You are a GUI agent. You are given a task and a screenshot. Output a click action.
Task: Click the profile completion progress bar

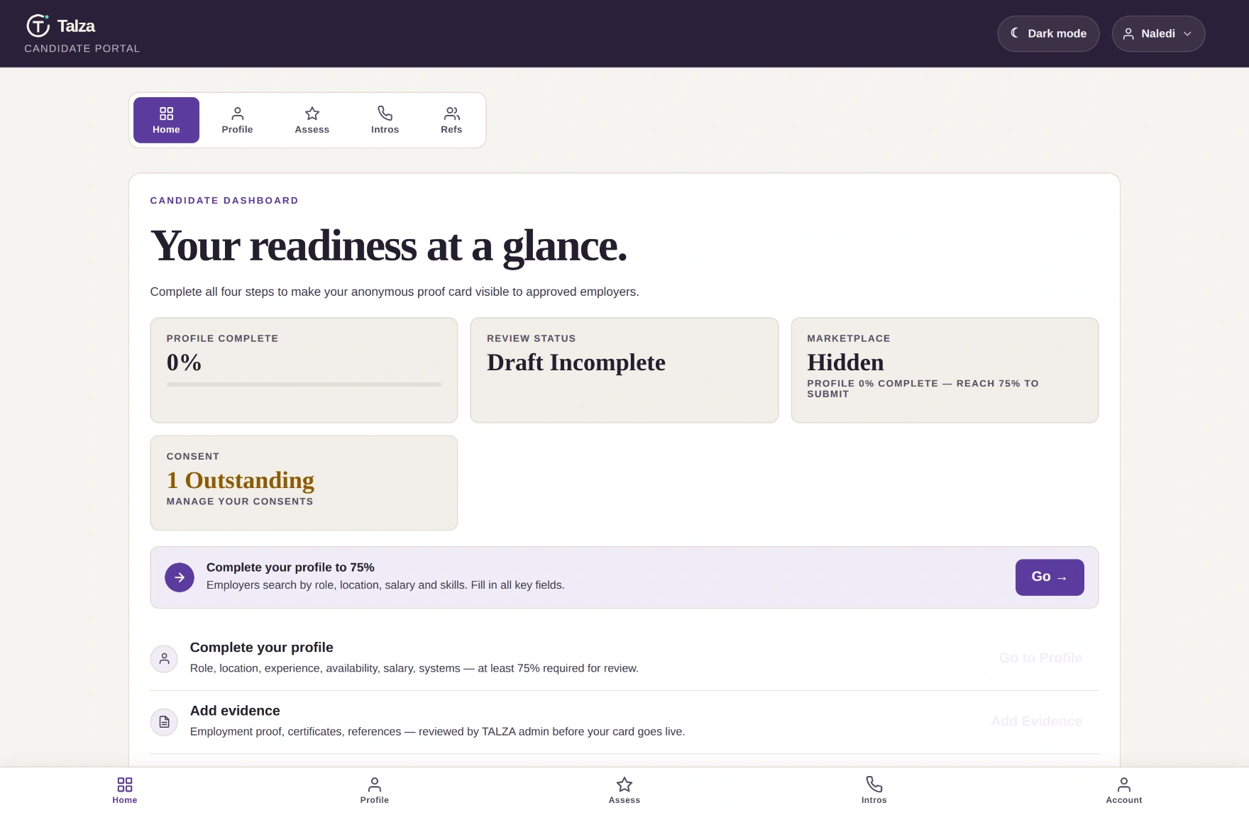304,384
